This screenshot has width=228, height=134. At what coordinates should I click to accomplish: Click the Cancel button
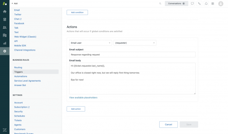click(x=169, y=124)
